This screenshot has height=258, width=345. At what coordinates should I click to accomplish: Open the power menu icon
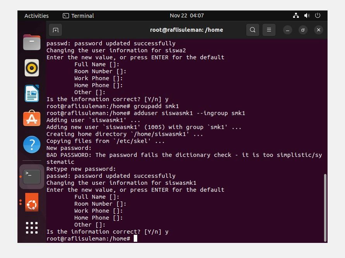pyautogui.click(x=317, y=15)
